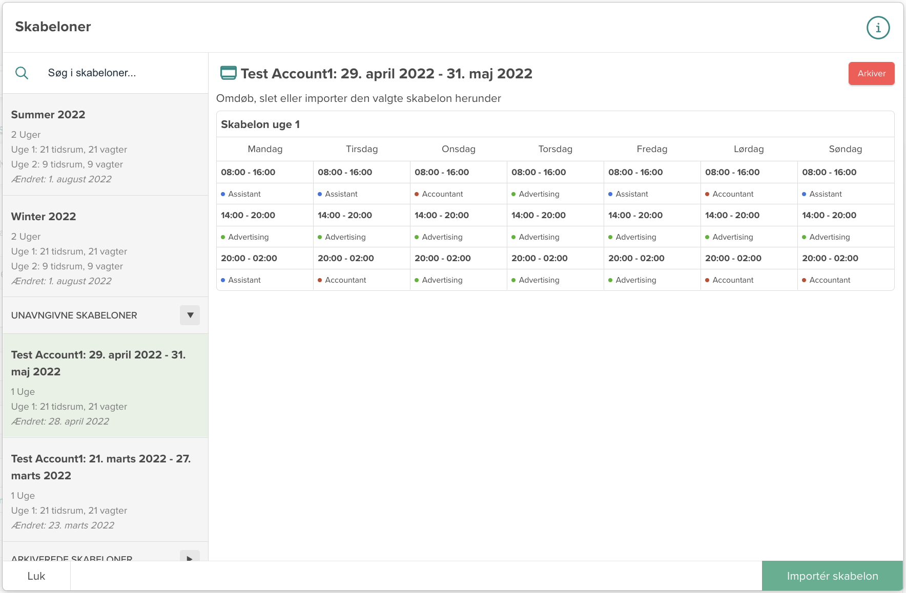Screen dimensions: 906x593
Task: Click the Arkiver button
Action: [x=871, y=73]
